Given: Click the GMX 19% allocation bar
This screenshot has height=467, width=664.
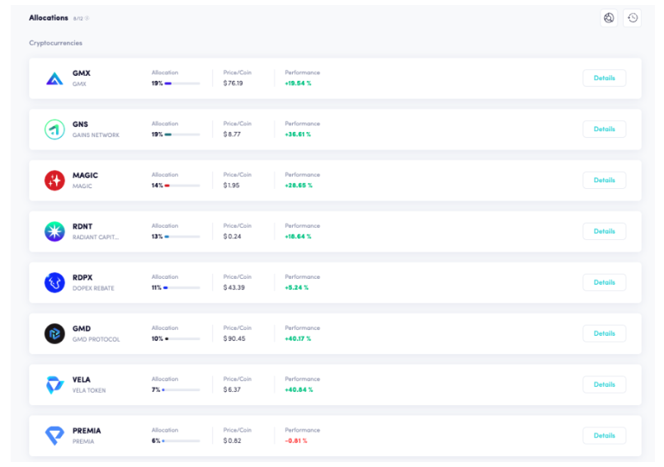Looking at the screenshot, I should pos(182,83).
